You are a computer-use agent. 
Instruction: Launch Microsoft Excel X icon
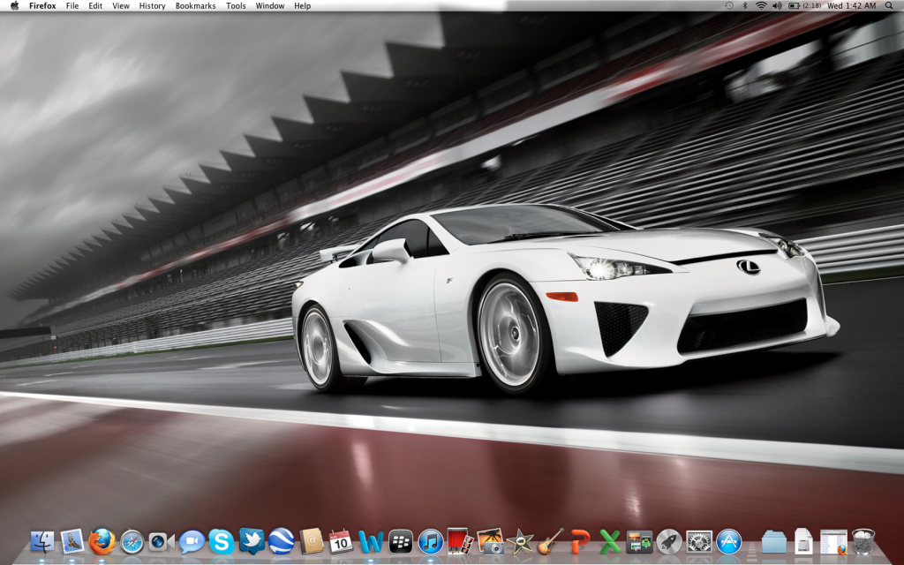point(610,542)
